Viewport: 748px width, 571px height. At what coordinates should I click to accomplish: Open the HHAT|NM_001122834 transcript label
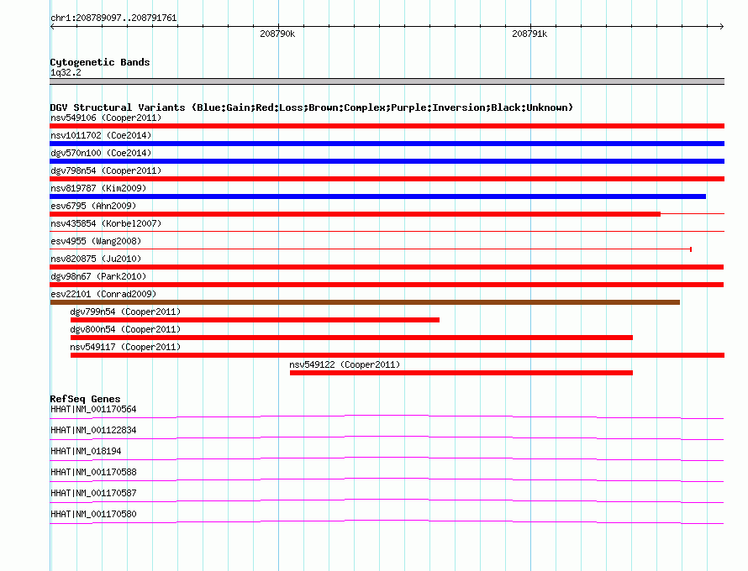pyautogui.click(x=93, y=430)
